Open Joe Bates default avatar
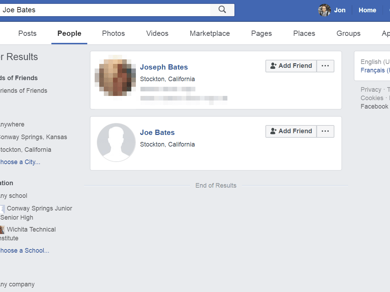 click(116, 142)
